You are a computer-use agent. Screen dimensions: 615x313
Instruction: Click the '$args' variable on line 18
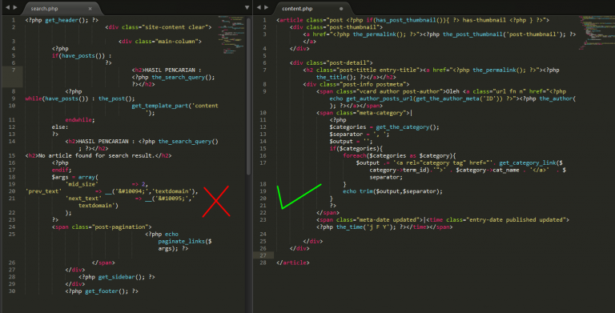[60, 177]
